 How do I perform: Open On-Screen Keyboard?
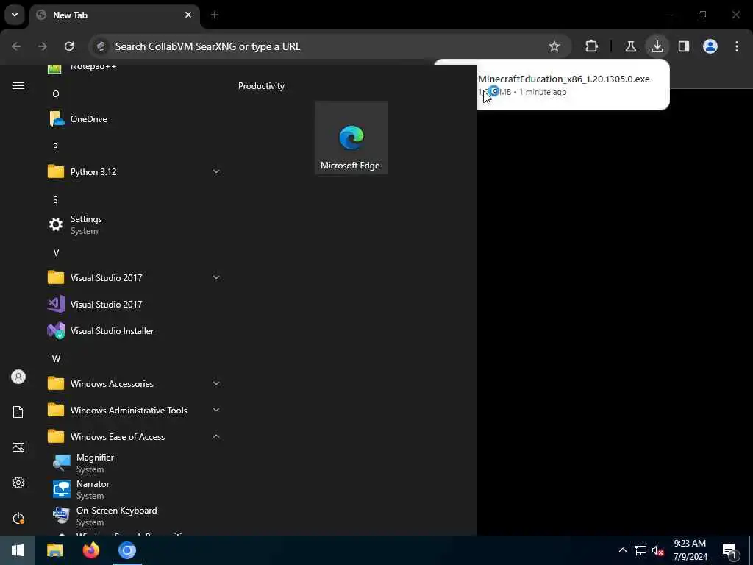click(135, 516)
